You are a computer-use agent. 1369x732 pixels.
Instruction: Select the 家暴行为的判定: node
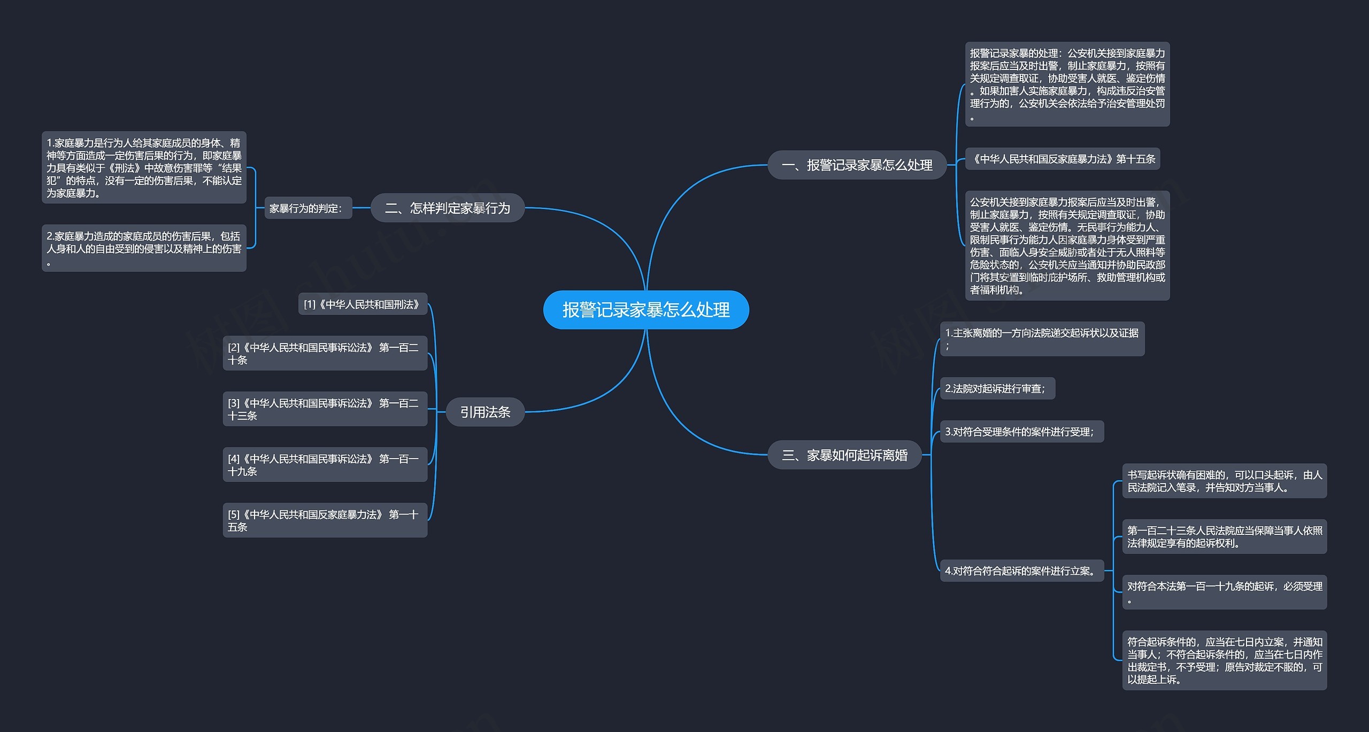tap(309, 208)
